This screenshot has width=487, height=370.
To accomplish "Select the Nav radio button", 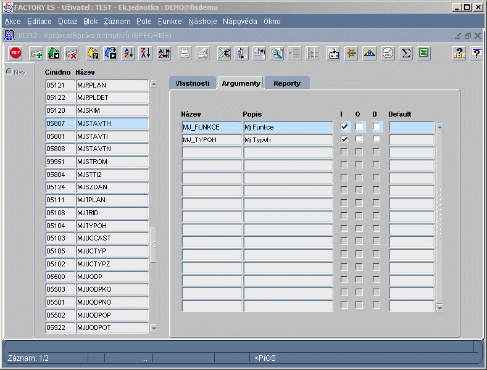I will point(10,72).
